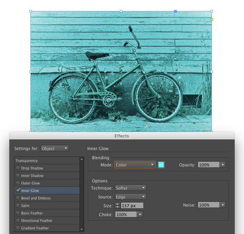Click the inner glow cyan color swatch
The height and width of the screenshot is (234, 244).
point(161,165)
